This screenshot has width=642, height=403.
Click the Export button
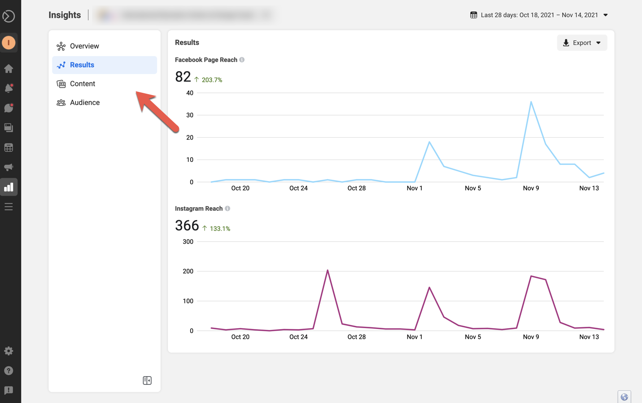[x=582, y=43]
